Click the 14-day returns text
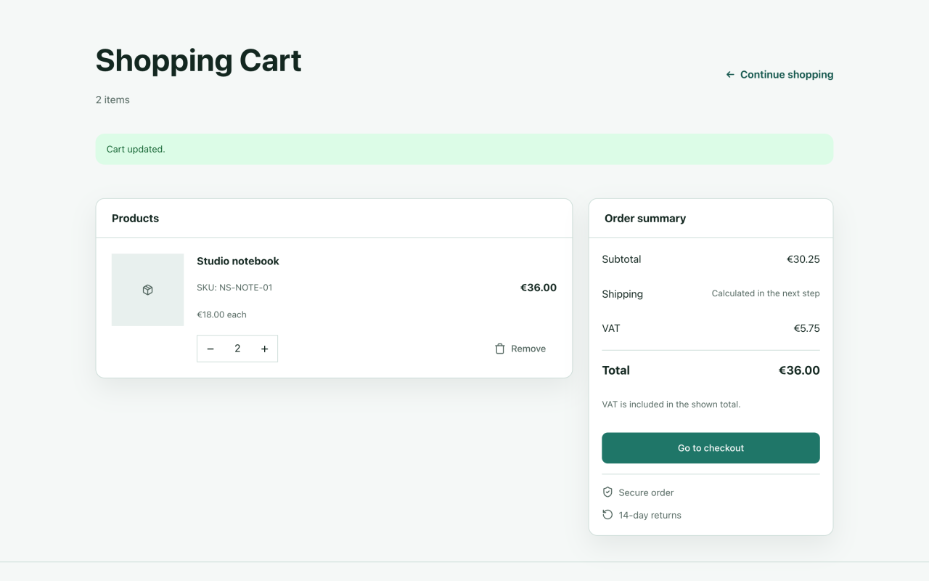929x581 pixels. pos(650,515)
